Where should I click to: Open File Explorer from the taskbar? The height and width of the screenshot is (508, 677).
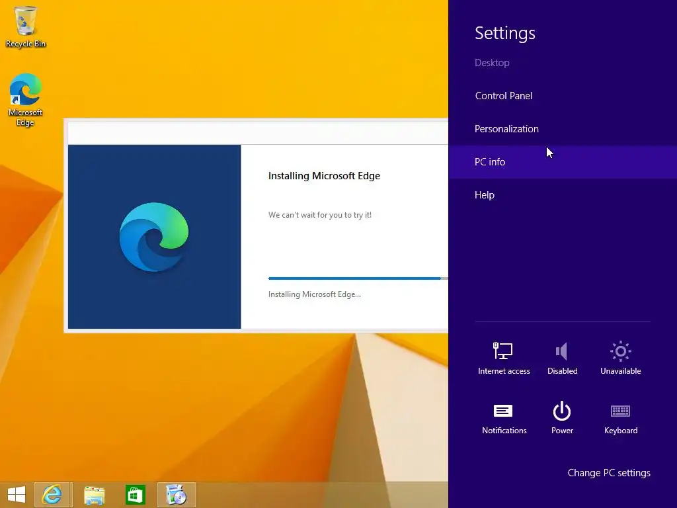click(94, 495)
